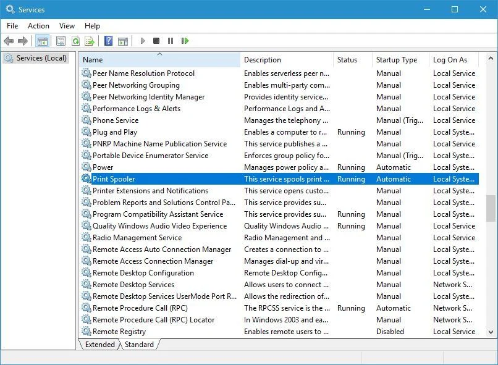Select Services (Local) in the tree
The image size is (498, 365).
point(41,58)
